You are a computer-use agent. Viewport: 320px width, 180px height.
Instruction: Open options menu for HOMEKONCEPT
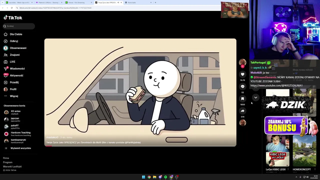pos(315,169)
